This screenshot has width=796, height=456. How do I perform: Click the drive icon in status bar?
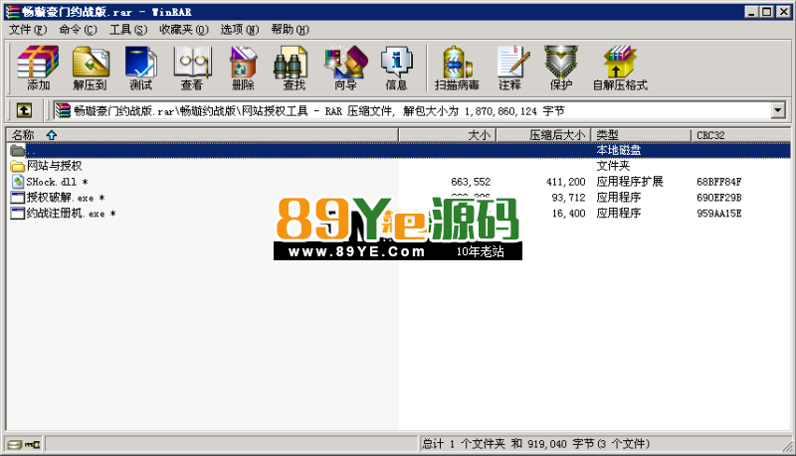[x=15, y=444]
